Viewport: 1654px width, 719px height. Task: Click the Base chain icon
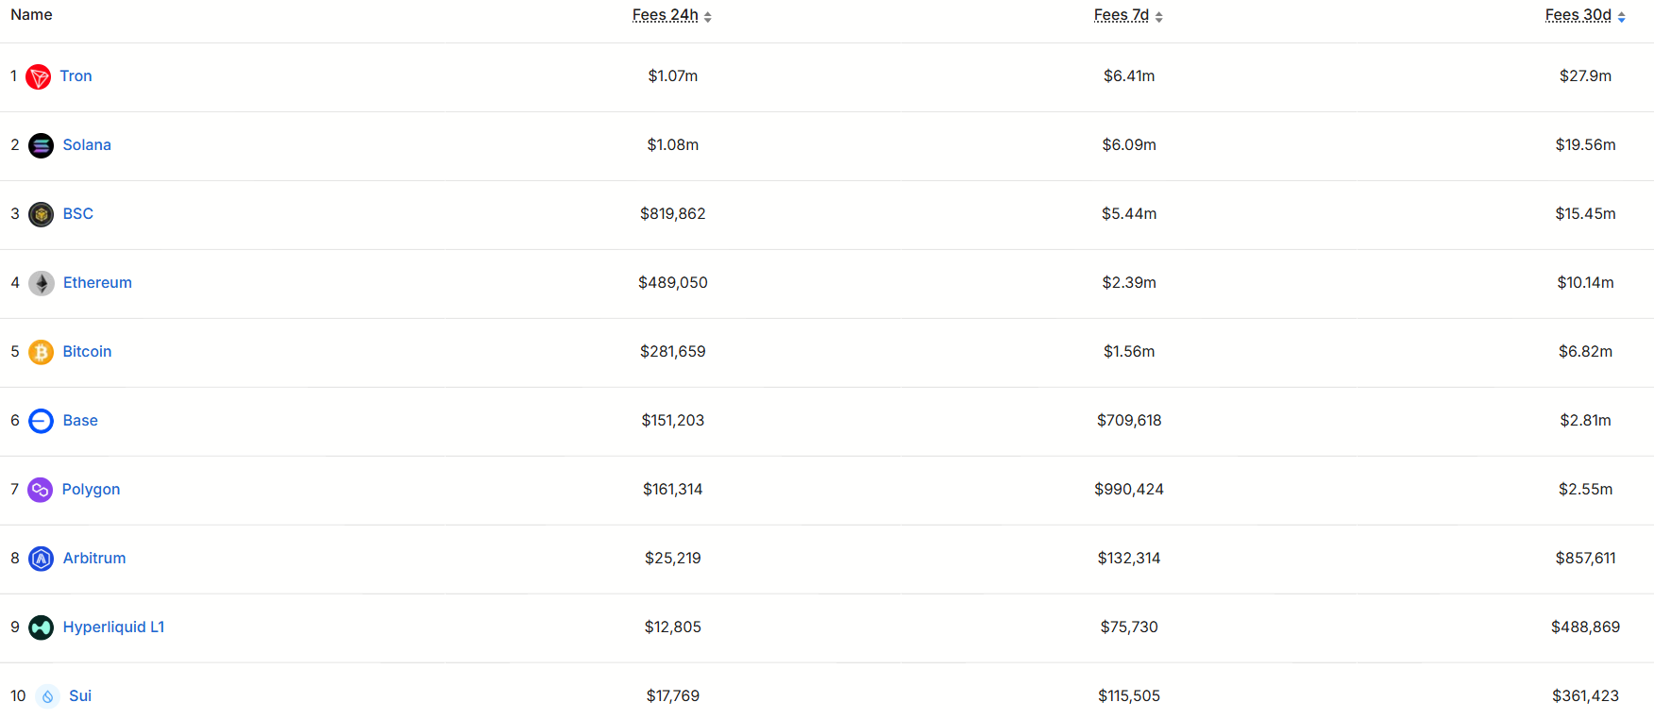click(x=41, y=421)
